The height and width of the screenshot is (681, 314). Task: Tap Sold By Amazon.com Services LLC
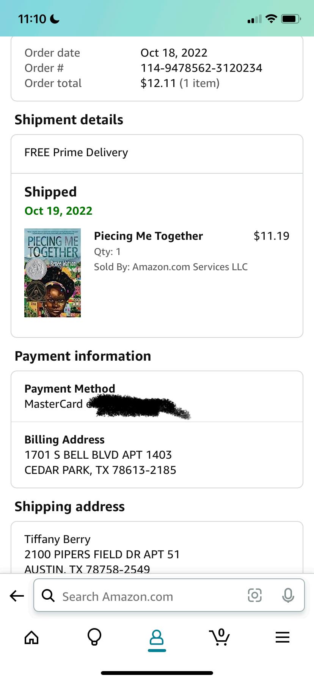click(171, 267)
